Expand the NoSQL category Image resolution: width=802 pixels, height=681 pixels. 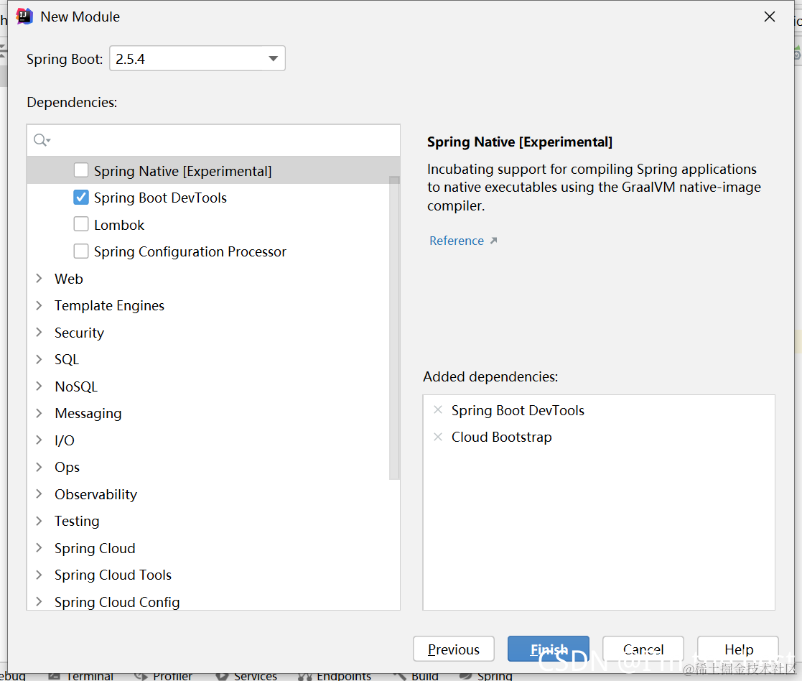click(39, 386)
